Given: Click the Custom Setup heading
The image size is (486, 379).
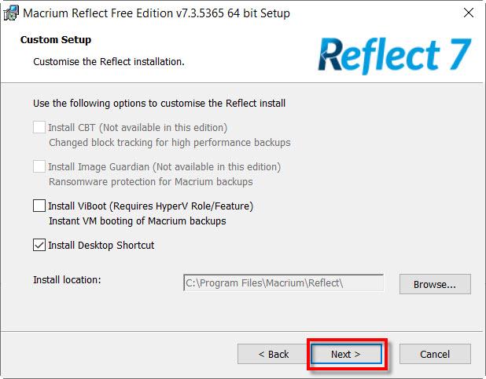Looking at the screenshot, I should [x=56, y=39].
